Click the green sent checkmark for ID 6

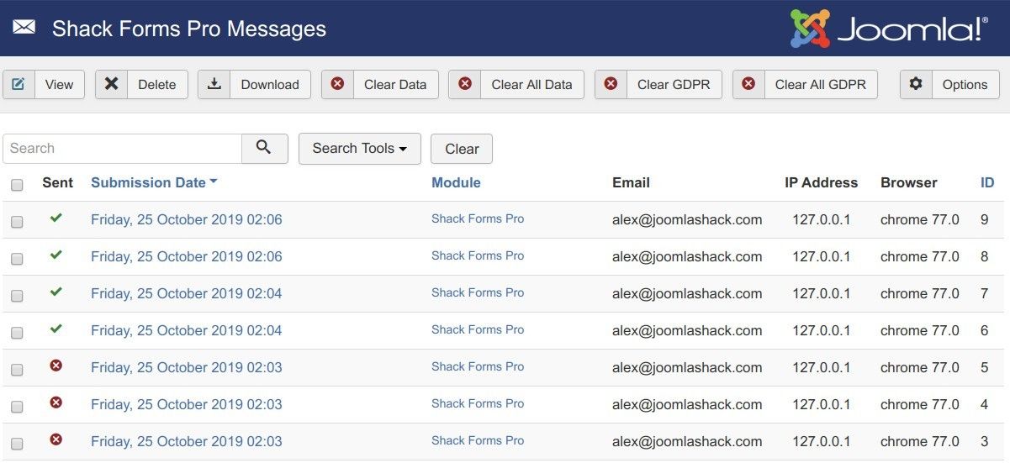[56, 329]
